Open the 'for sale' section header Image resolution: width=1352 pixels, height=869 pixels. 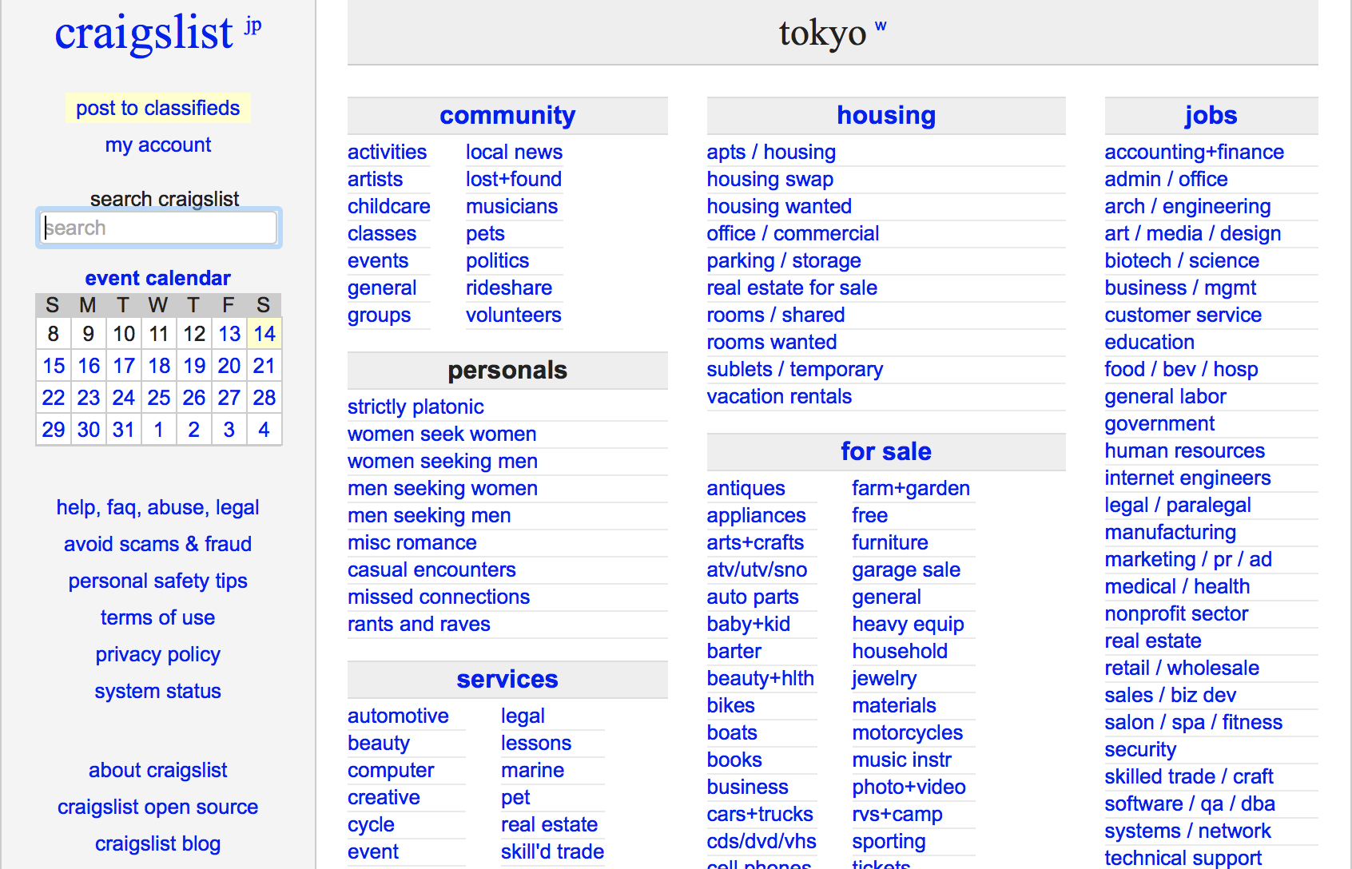[886, 451]
